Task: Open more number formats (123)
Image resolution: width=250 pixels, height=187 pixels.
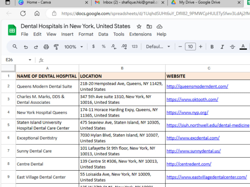Action: (135, 47)
